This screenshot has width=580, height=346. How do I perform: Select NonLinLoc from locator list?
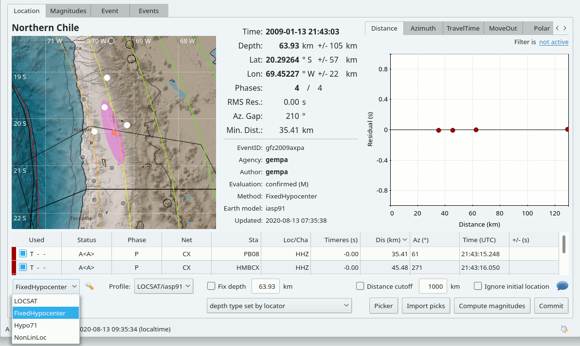[x=31, y=337]
